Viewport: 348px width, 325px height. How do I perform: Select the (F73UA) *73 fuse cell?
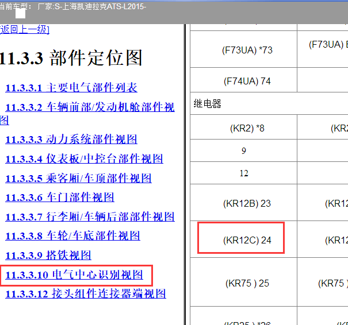[x=247, y=50]
